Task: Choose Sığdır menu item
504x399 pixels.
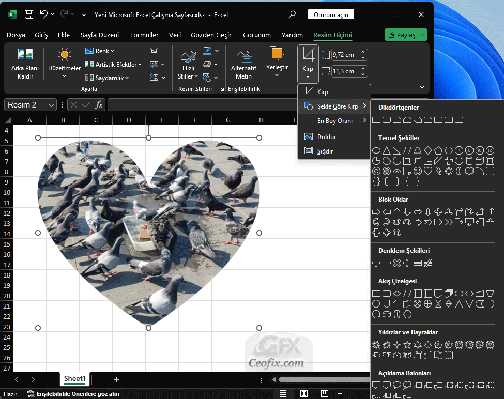Action: 334,151
